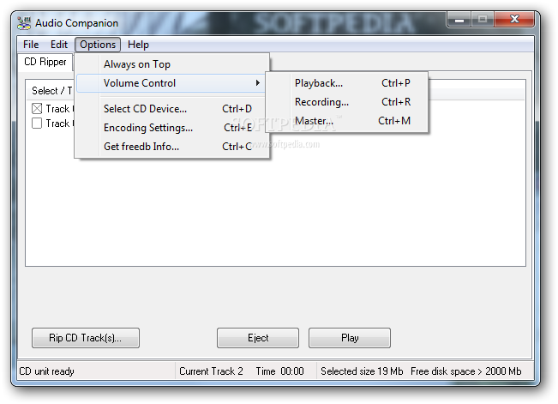This screenshot has height=404, width=558.
Task: Close the Audio Companion window
Action: (x=514, y=20)
